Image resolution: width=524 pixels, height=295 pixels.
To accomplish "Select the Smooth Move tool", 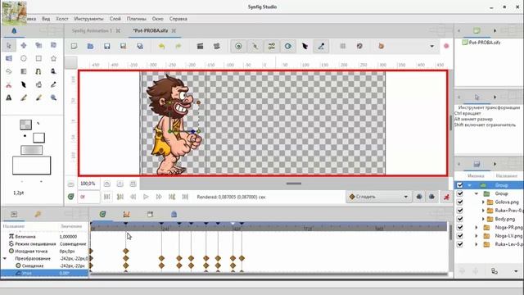I will 24,45.
